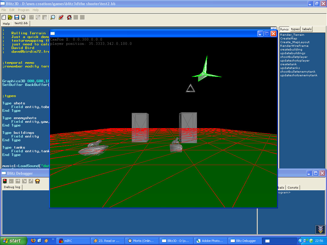Click the Continue icon in the Blitz Debugger toolbar
This screenshot has height=245, width=327.
(x=11, y=181)
